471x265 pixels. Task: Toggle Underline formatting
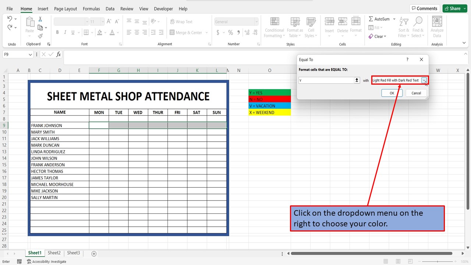point(73,32)
